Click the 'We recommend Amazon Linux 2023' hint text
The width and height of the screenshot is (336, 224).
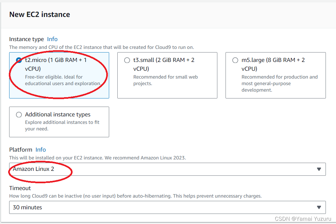point(145,158)
